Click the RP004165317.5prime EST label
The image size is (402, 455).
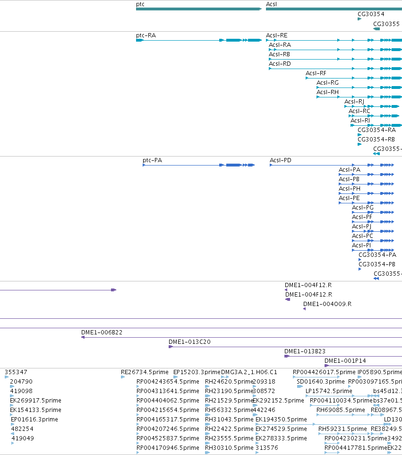tap(168, 420)
